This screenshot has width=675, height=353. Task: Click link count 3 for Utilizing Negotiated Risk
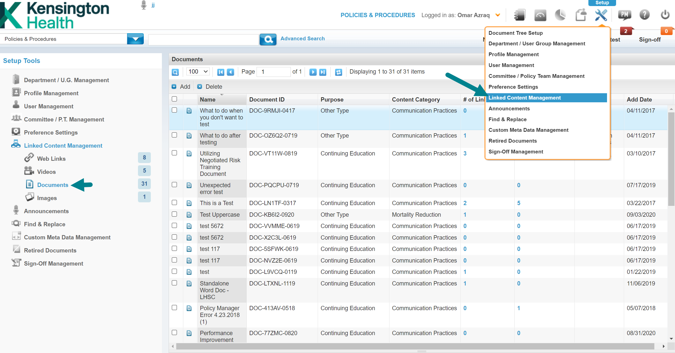click(x=465, y=153)
